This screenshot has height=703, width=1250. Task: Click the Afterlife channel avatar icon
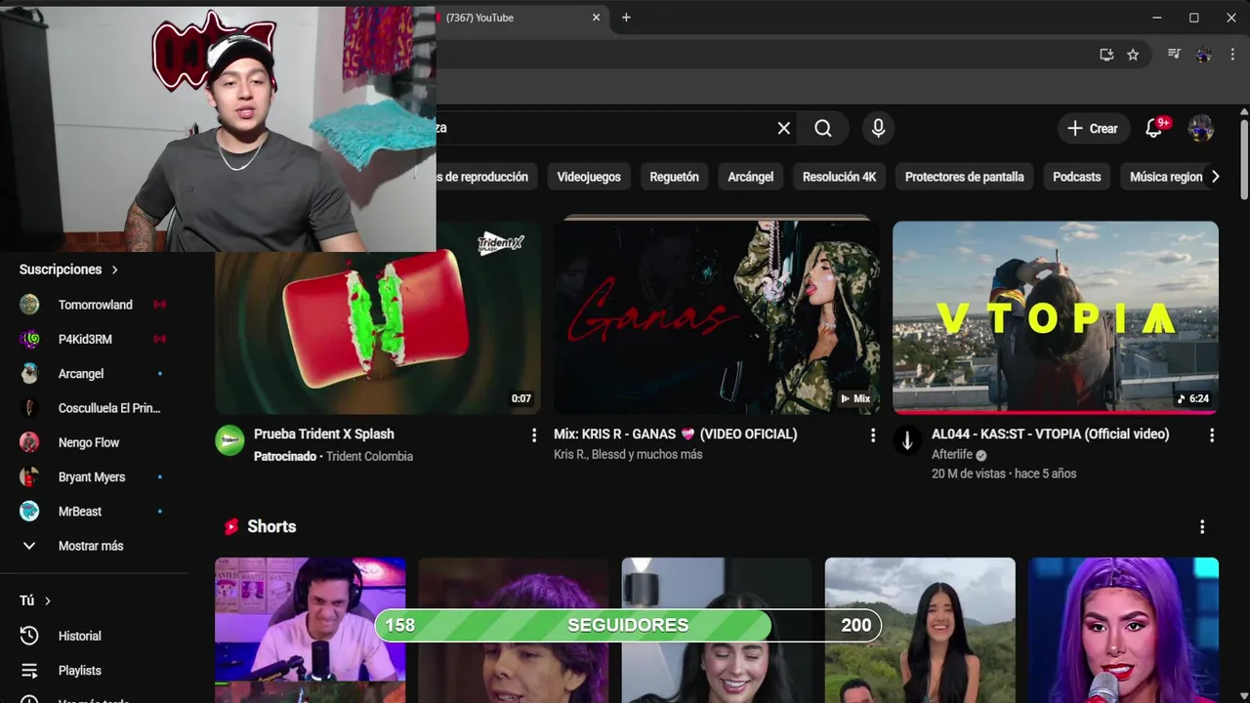pos(907,440)
